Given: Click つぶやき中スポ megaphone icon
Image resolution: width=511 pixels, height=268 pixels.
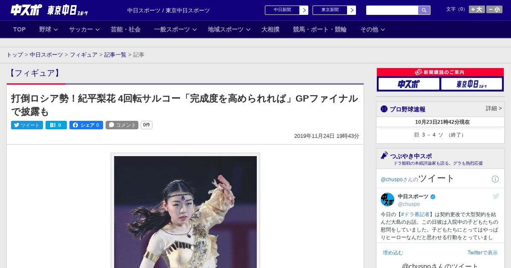Looking at the screenshot, I should (384, 156).
